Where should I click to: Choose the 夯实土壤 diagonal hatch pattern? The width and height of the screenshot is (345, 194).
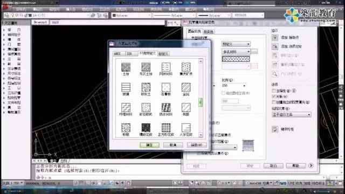click(146, 67)
